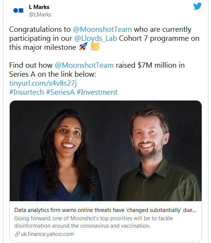Open the @LMarks handle
Viewport: 211px width, 243px height.
point(40,15)
